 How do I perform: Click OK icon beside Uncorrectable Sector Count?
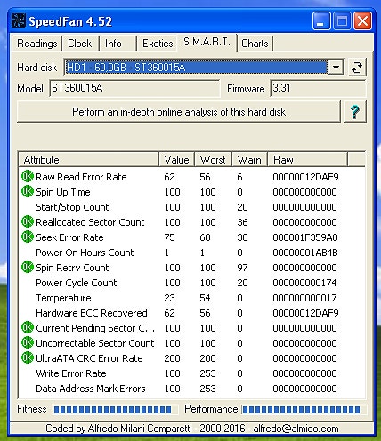(28, 343)
